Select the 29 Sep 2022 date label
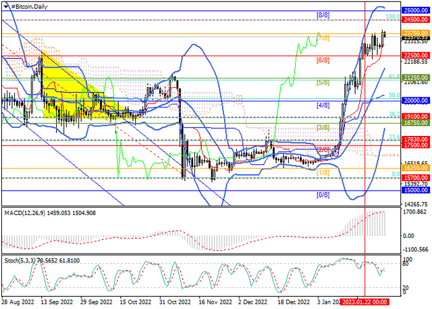The image size is (432, 309). (x=97, y=302)
